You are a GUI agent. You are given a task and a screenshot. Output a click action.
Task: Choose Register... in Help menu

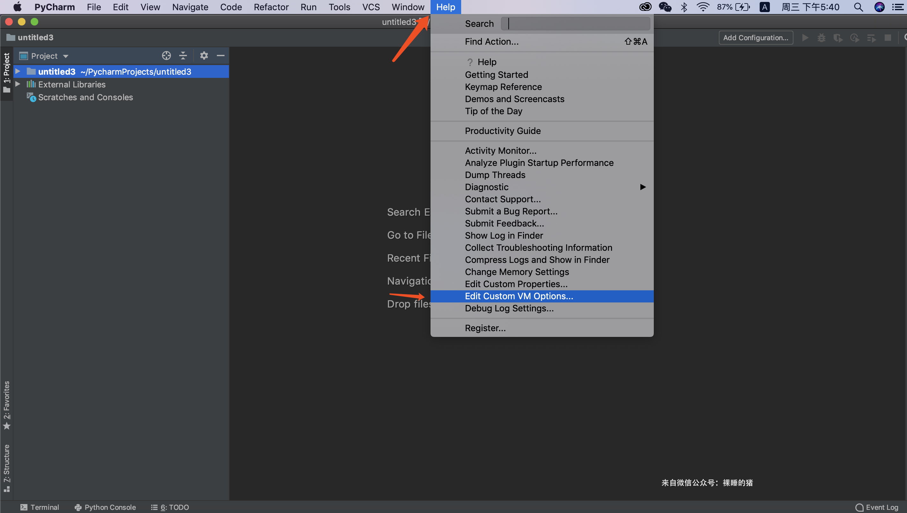point(542,328)
